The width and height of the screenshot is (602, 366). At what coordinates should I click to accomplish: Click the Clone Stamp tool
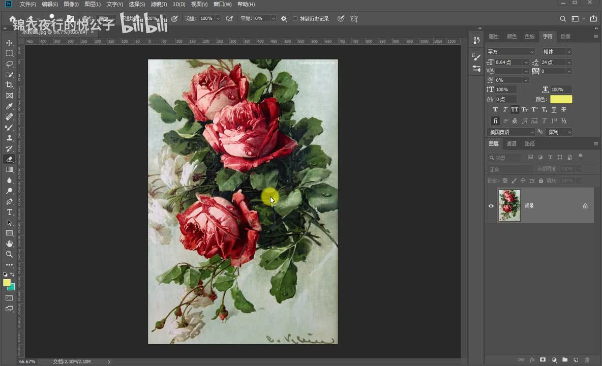(9, 138)
